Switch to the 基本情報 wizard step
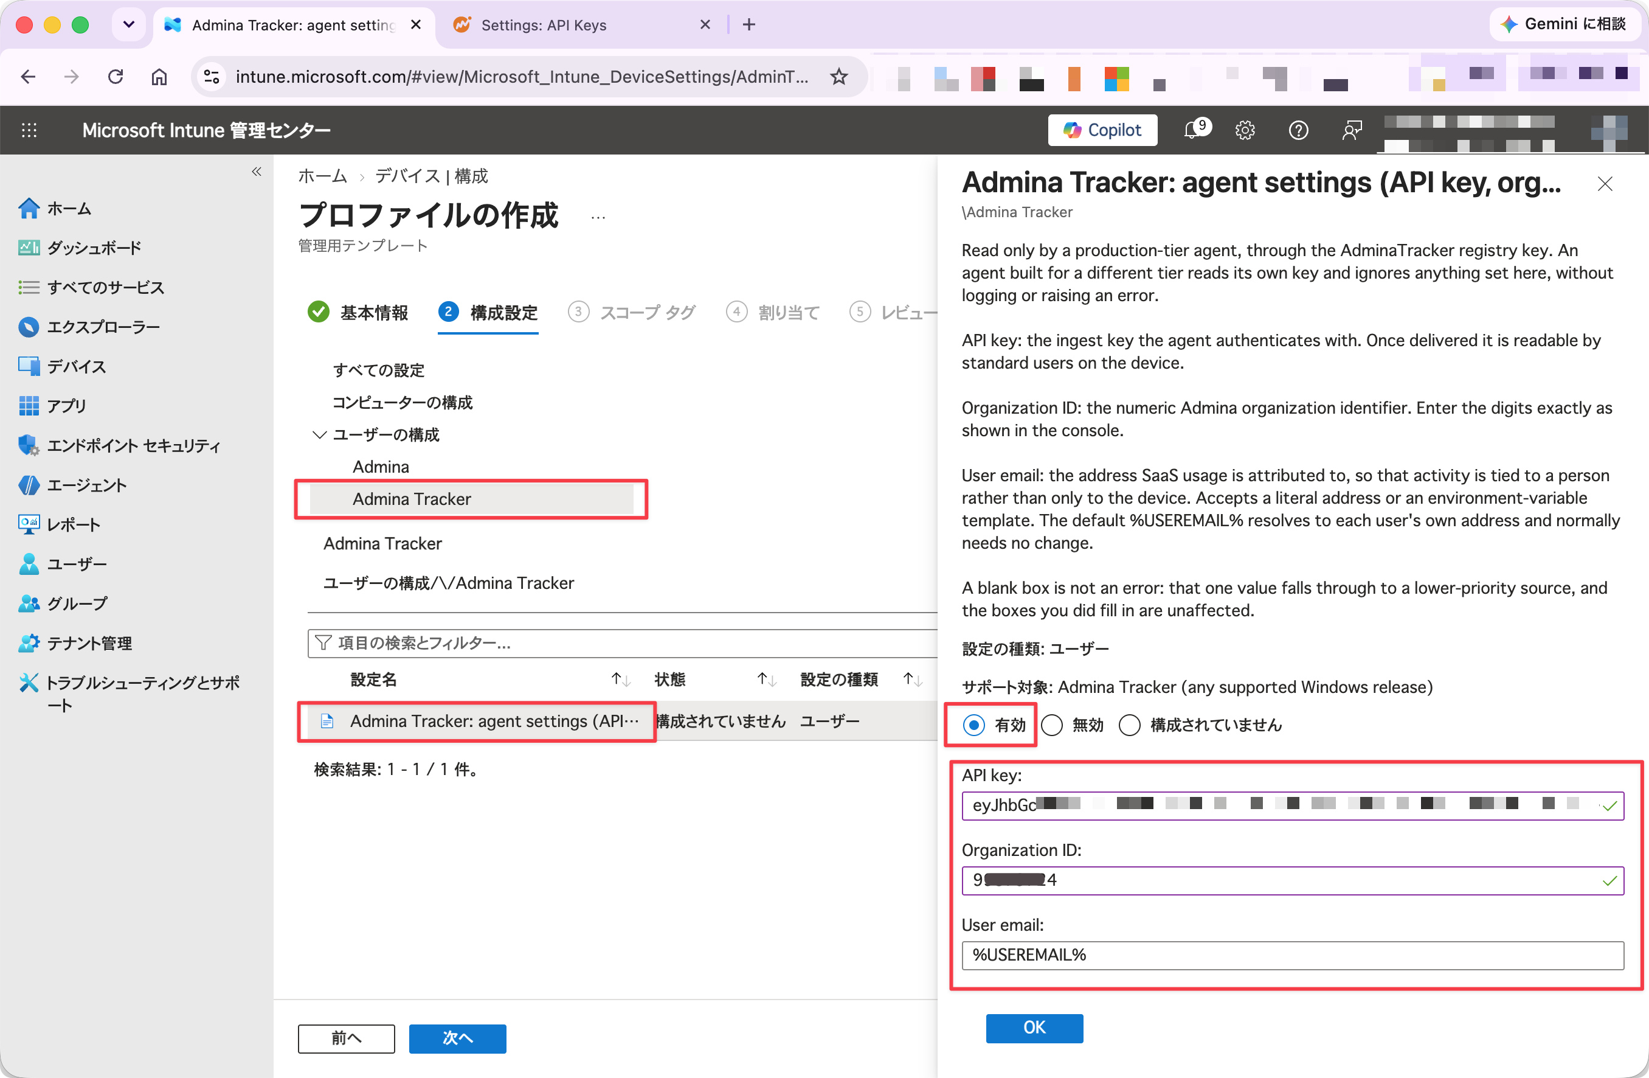 coord(358,313)
